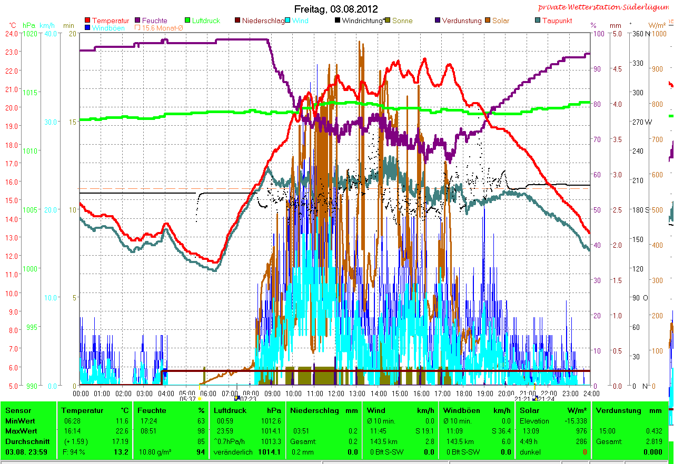Click the olive Sonne legend marker

(388, 21)
